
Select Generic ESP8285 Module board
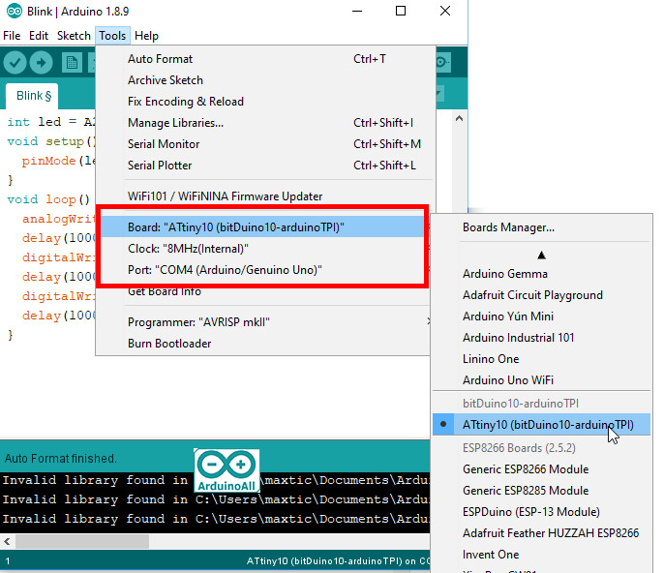click(x=541, y=491)
